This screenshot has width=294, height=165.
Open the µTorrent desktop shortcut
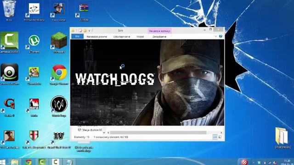(34, 44)
